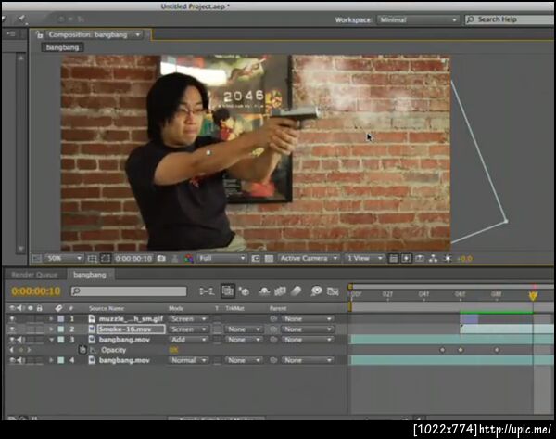
Task: Click the Mode column header
Action: pos(176,308)
